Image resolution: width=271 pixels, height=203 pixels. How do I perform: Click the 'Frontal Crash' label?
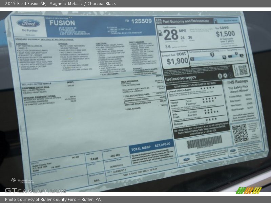click(174, 104)
